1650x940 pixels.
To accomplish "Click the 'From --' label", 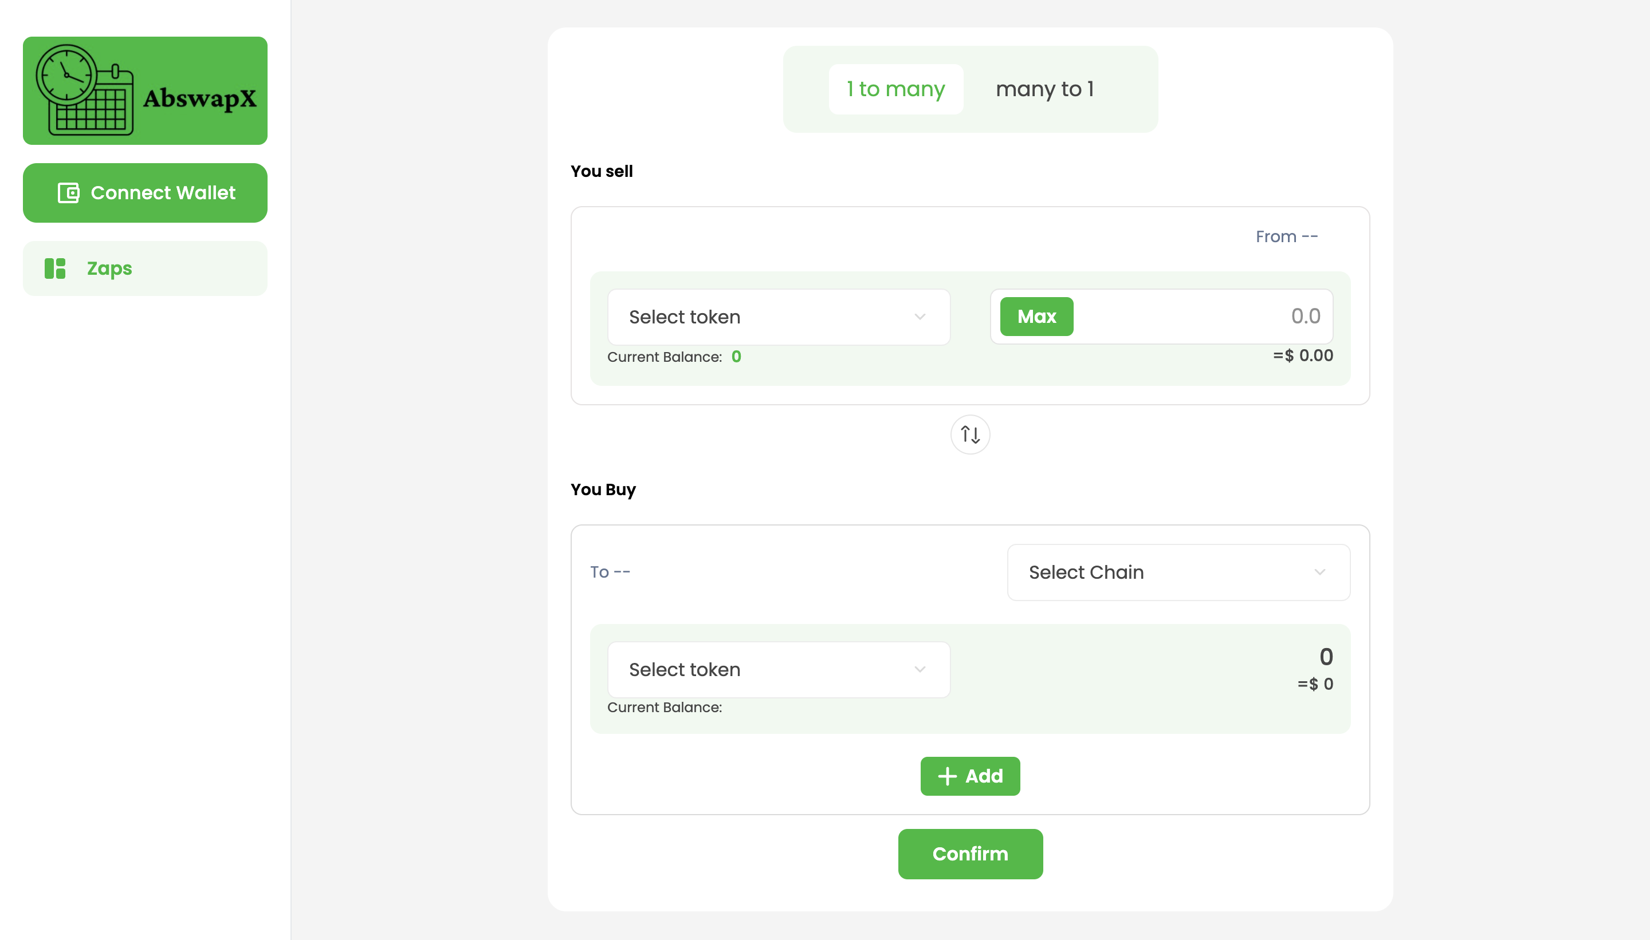I will point(1286,237).
